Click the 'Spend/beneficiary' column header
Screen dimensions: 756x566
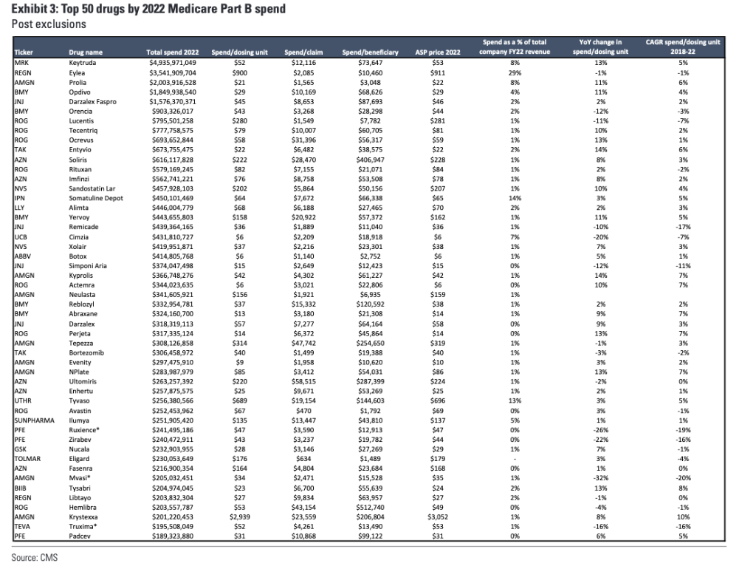coord(371,52)
